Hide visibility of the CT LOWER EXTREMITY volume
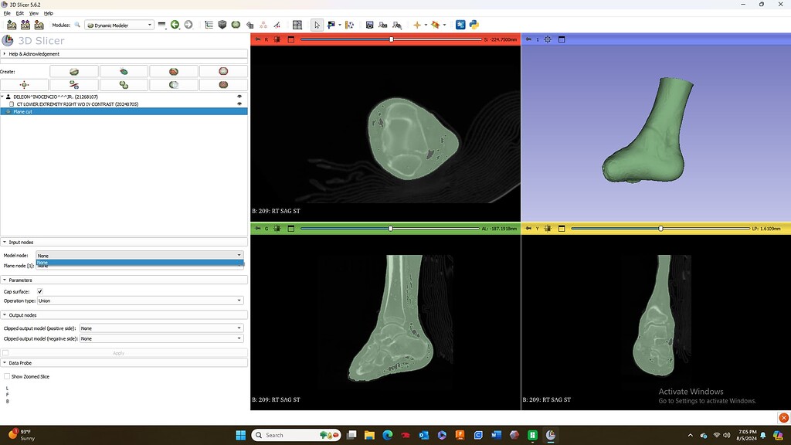Viewport: 791px width, 445px height. coord(239,103)
